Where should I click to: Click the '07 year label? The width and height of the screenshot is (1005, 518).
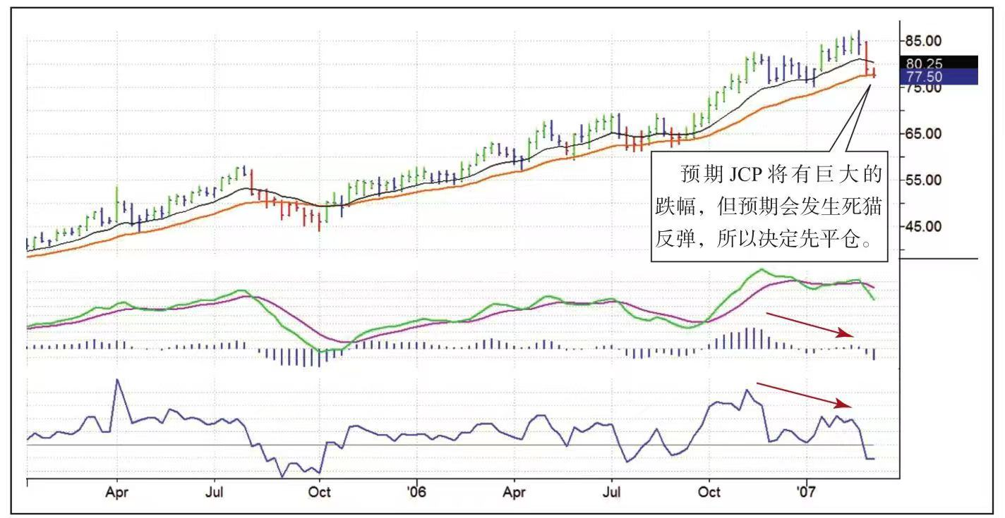(805, 492)
